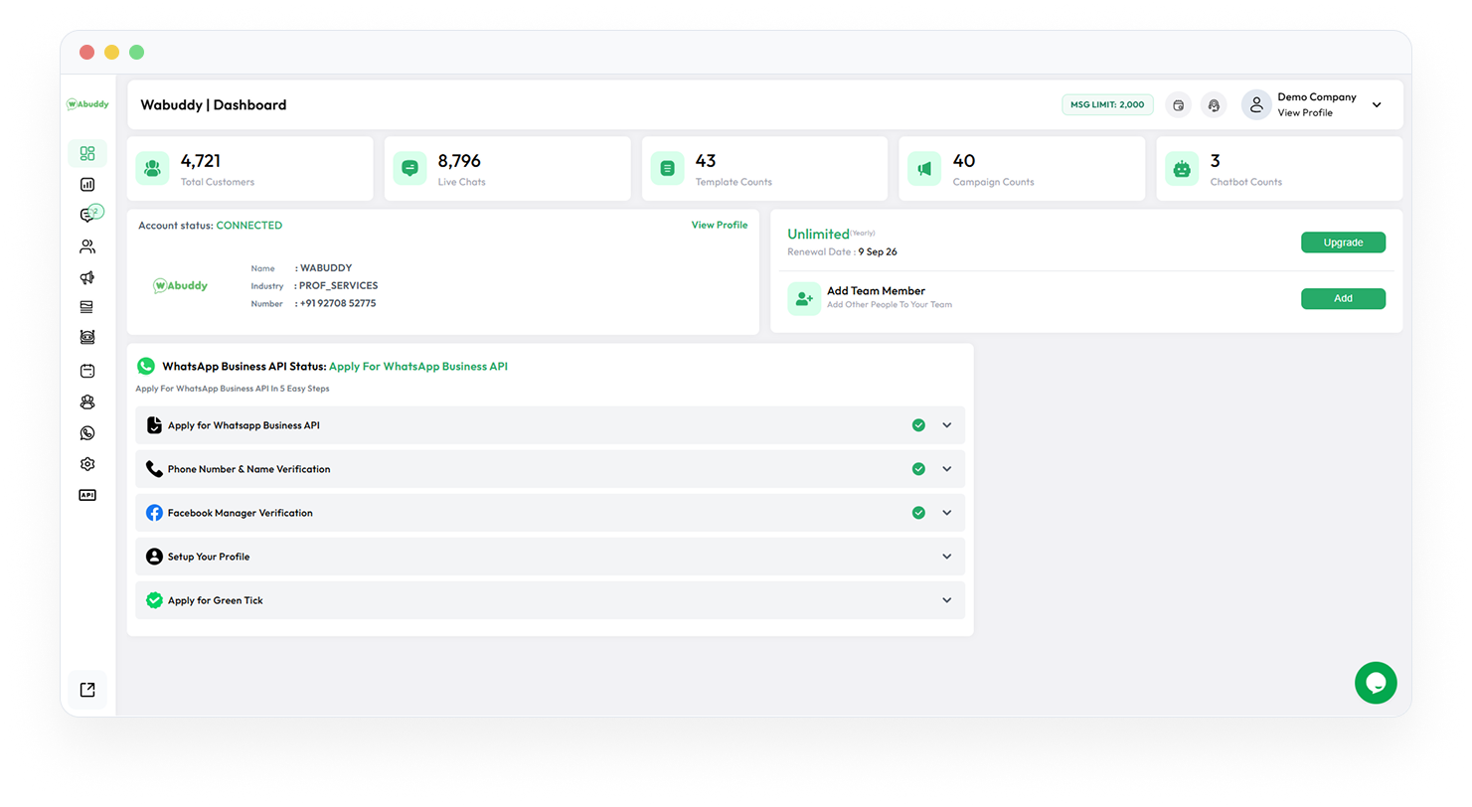Click the customers icon in the sidebar
1472x807 pixels.
click(87, 245)
